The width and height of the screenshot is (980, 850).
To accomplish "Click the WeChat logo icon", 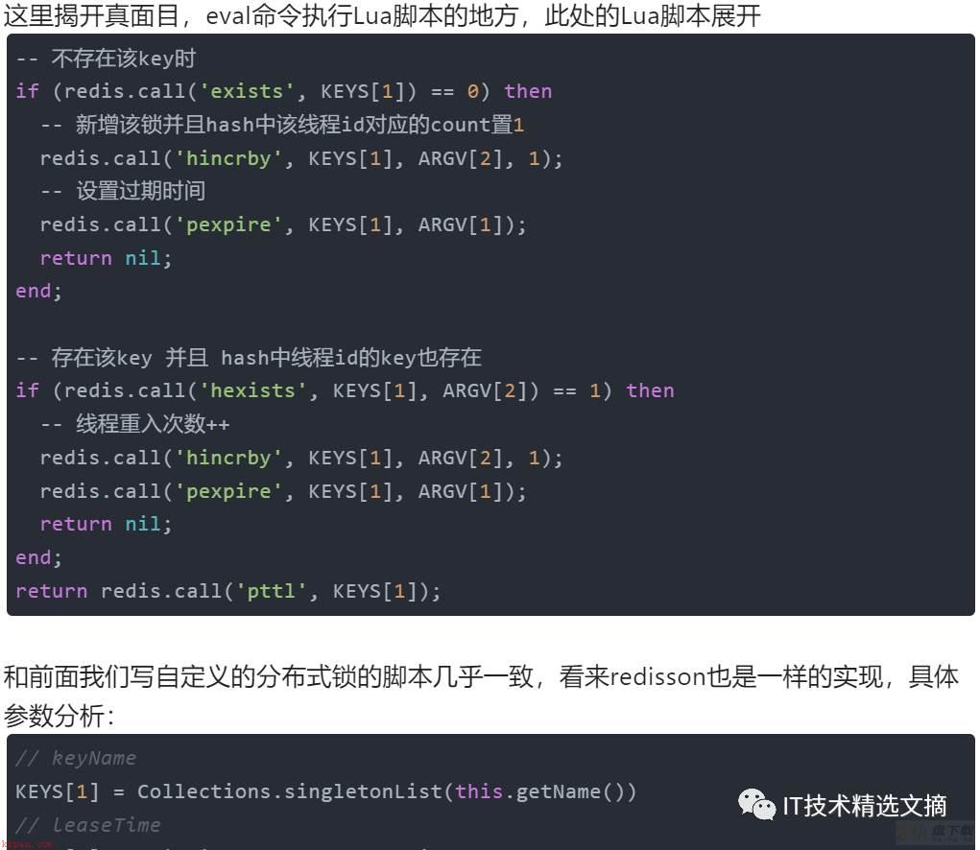I will click(x=756, y=804).
